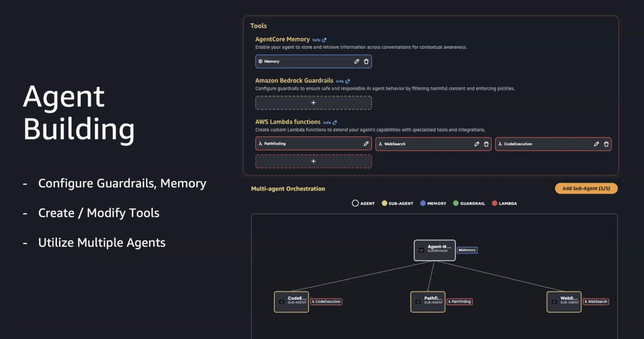Click the Pathfinding lambda tag in graph
This screenshot has width=644, height=339.
click(460, 302)
